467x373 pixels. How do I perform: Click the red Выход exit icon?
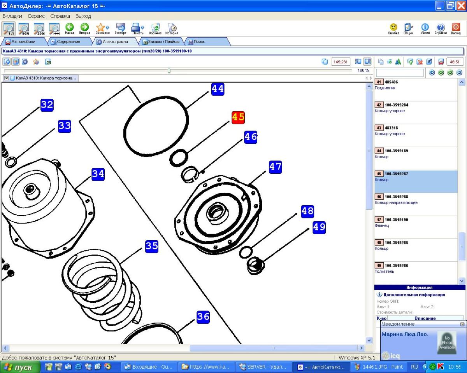456,28
